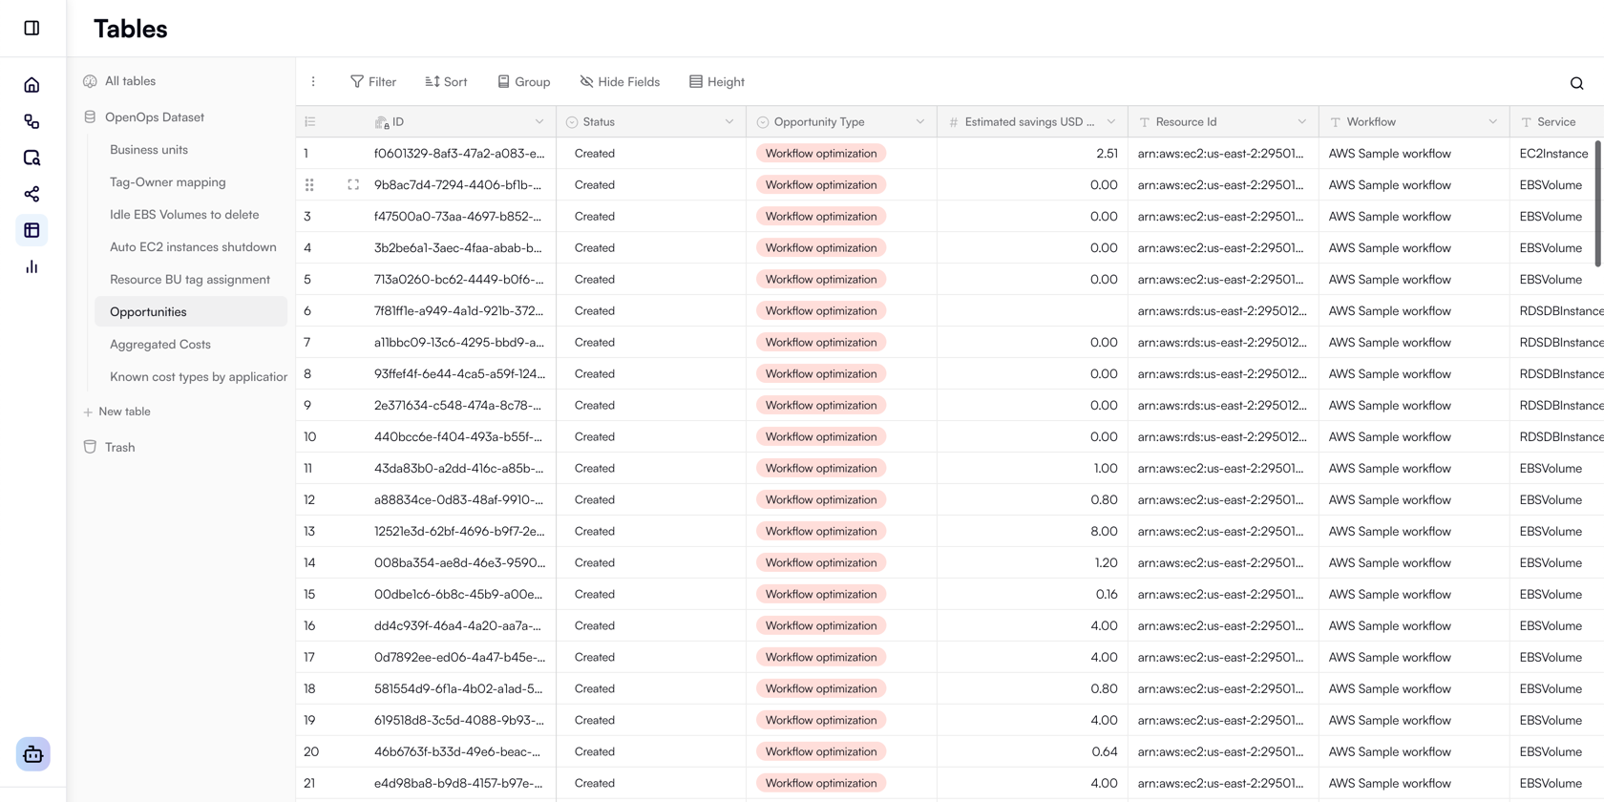
Task: Click the row 2 drag handle
Action: [309, 184]
